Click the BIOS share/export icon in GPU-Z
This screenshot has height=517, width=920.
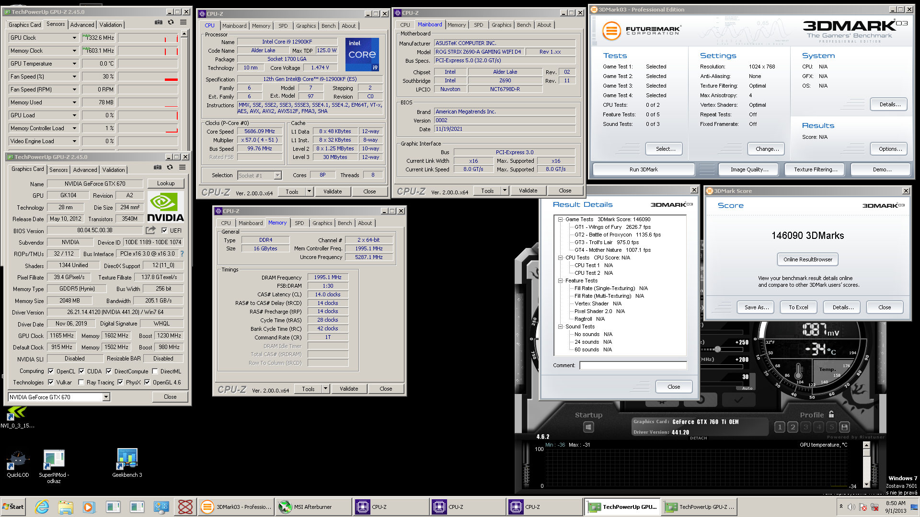click(150, 230)
